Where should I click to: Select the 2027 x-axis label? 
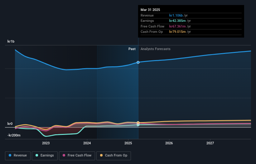(210, 143)
